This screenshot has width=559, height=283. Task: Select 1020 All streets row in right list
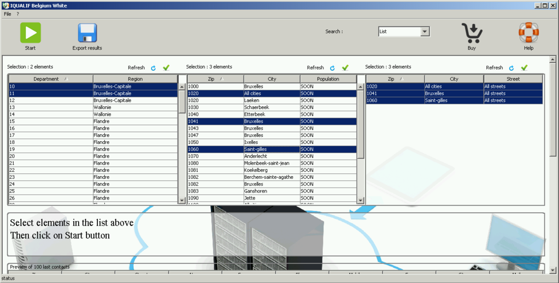pos(455,87)
